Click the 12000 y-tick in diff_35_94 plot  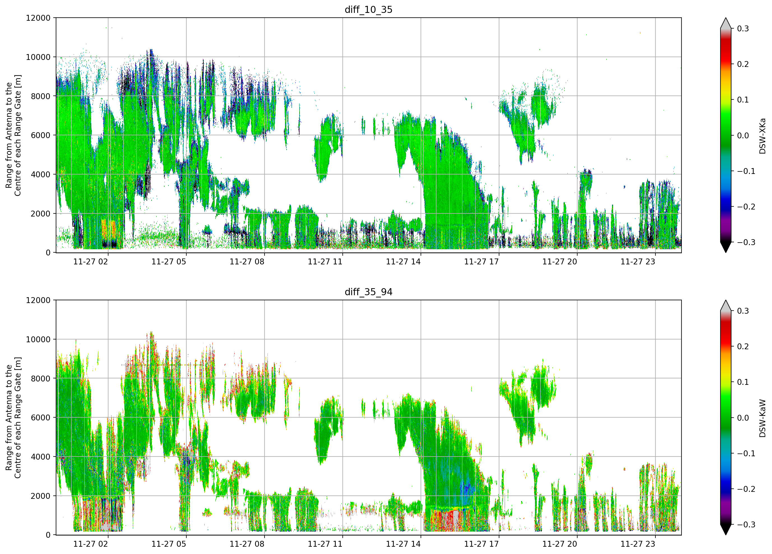[38, 300]
